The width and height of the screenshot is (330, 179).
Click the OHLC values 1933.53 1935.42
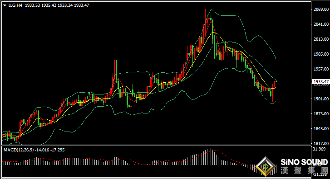coord(40,5)
